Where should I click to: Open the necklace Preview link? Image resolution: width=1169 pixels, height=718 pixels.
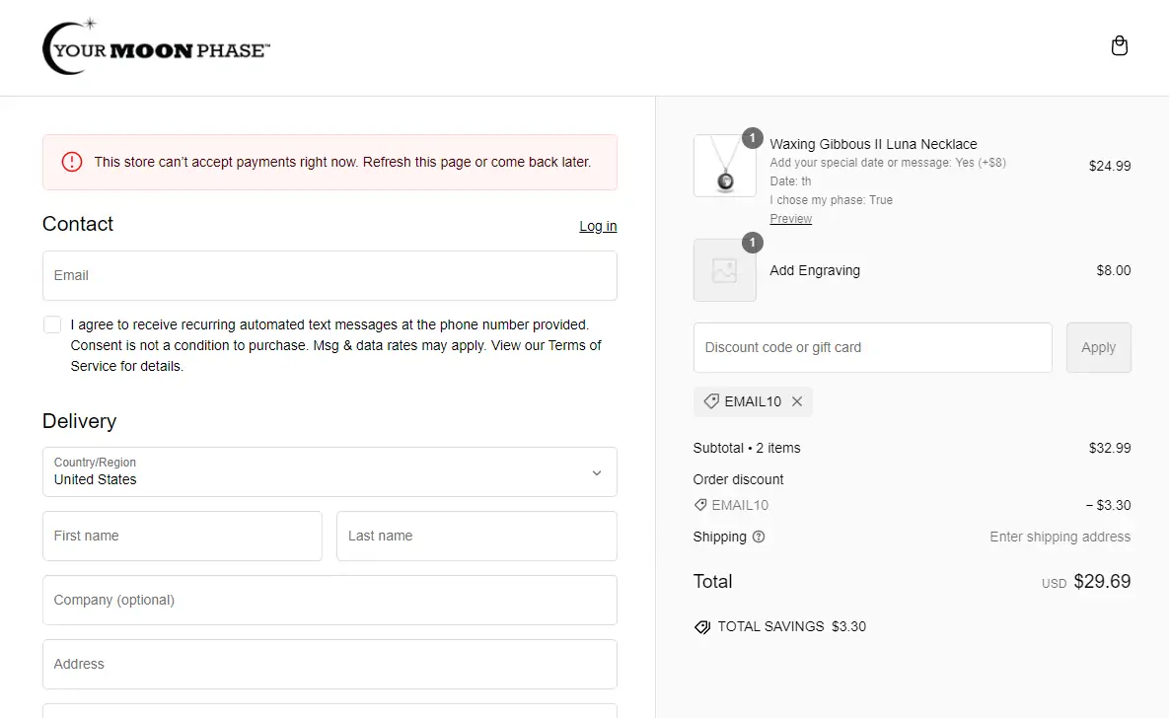790,219
